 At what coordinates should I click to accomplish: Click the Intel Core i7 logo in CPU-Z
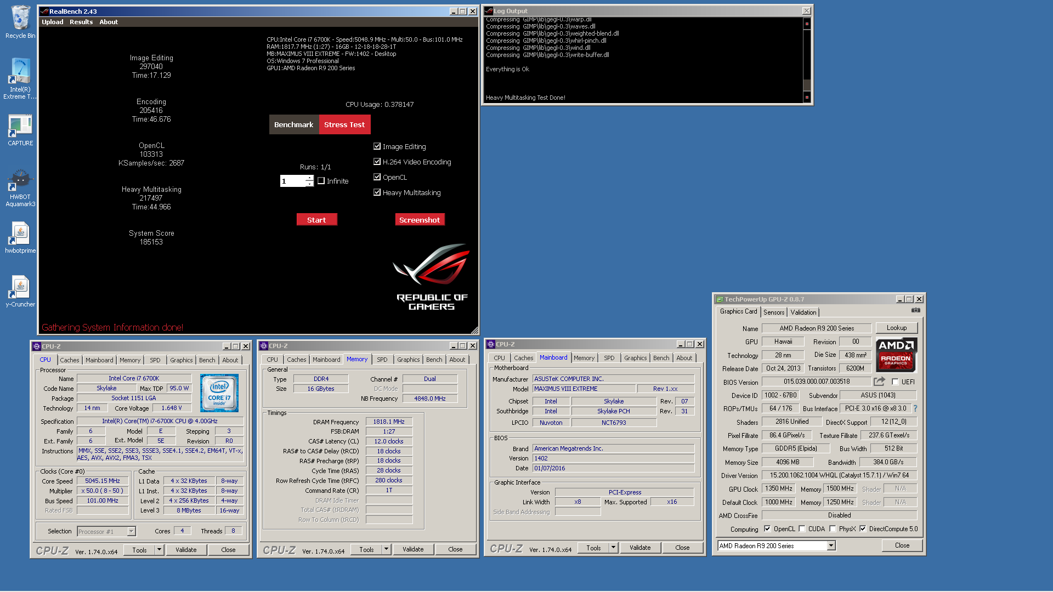219,393
